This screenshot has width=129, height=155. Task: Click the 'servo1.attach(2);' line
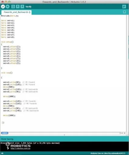(12, 47)
